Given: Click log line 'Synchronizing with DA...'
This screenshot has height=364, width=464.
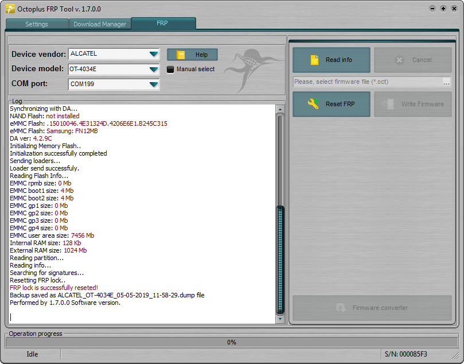Looking at the screenshot, I should (44, 109).
